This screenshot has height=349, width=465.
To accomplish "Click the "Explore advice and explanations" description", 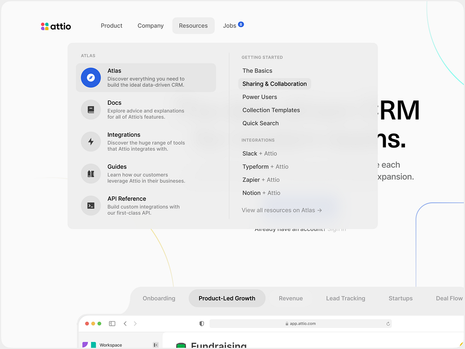I will click(146, 111).
